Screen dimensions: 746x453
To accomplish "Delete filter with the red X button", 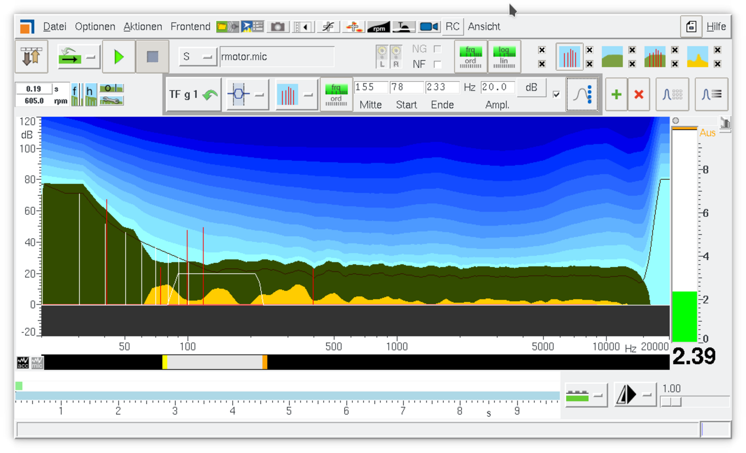I will 639,94.
